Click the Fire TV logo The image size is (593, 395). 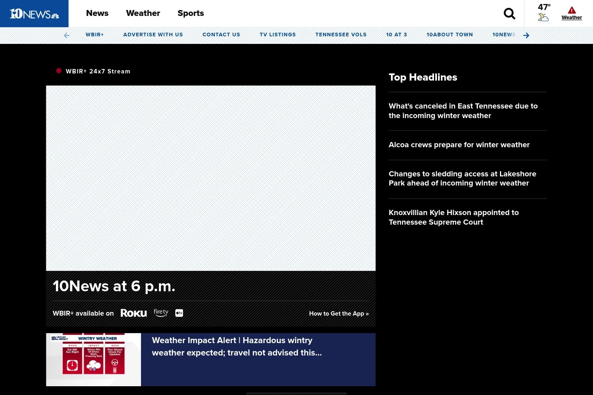click(x=161, y=313)
